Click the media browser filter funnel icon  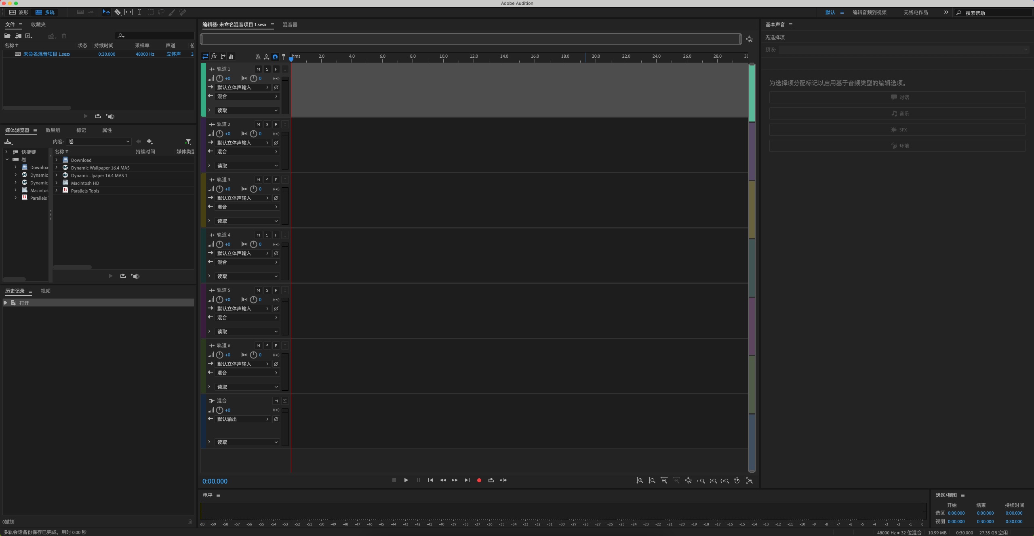(x=188, y=142)
